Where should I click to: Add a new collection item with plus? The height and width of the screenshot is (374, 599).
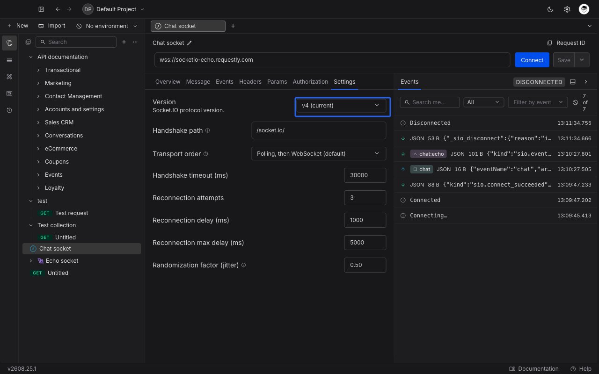(x=124, y=42)
